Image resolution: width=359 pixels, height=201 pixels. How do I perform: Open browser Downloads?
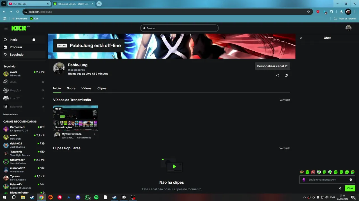coord(341,12)
